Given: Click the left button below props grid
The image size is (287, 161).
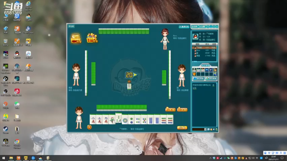Looking at the screenshot, I should [x=198, y=78].
